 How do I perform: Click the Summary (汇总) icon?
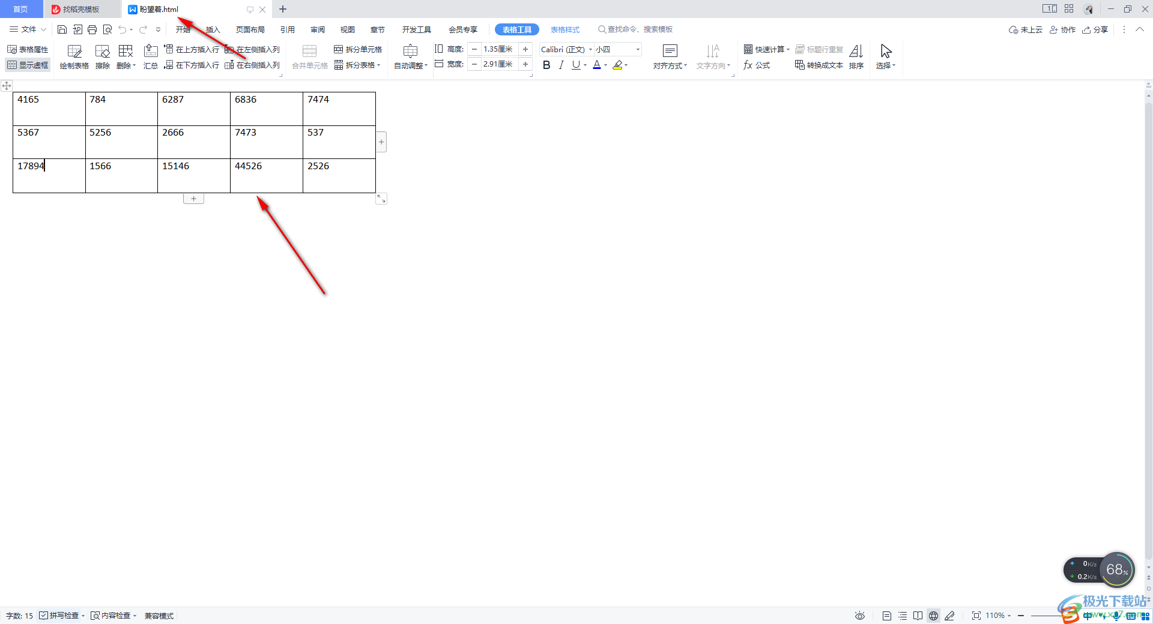coord(151,58)
